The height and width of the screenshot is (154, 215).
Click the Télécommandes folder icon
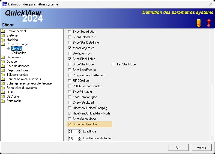(3, 75)
